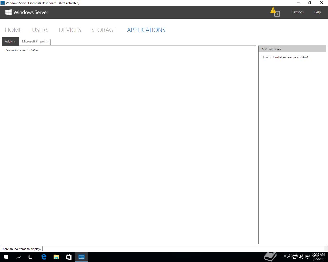Open 'How do I install or remove add-ins?'

pos(285,57)
